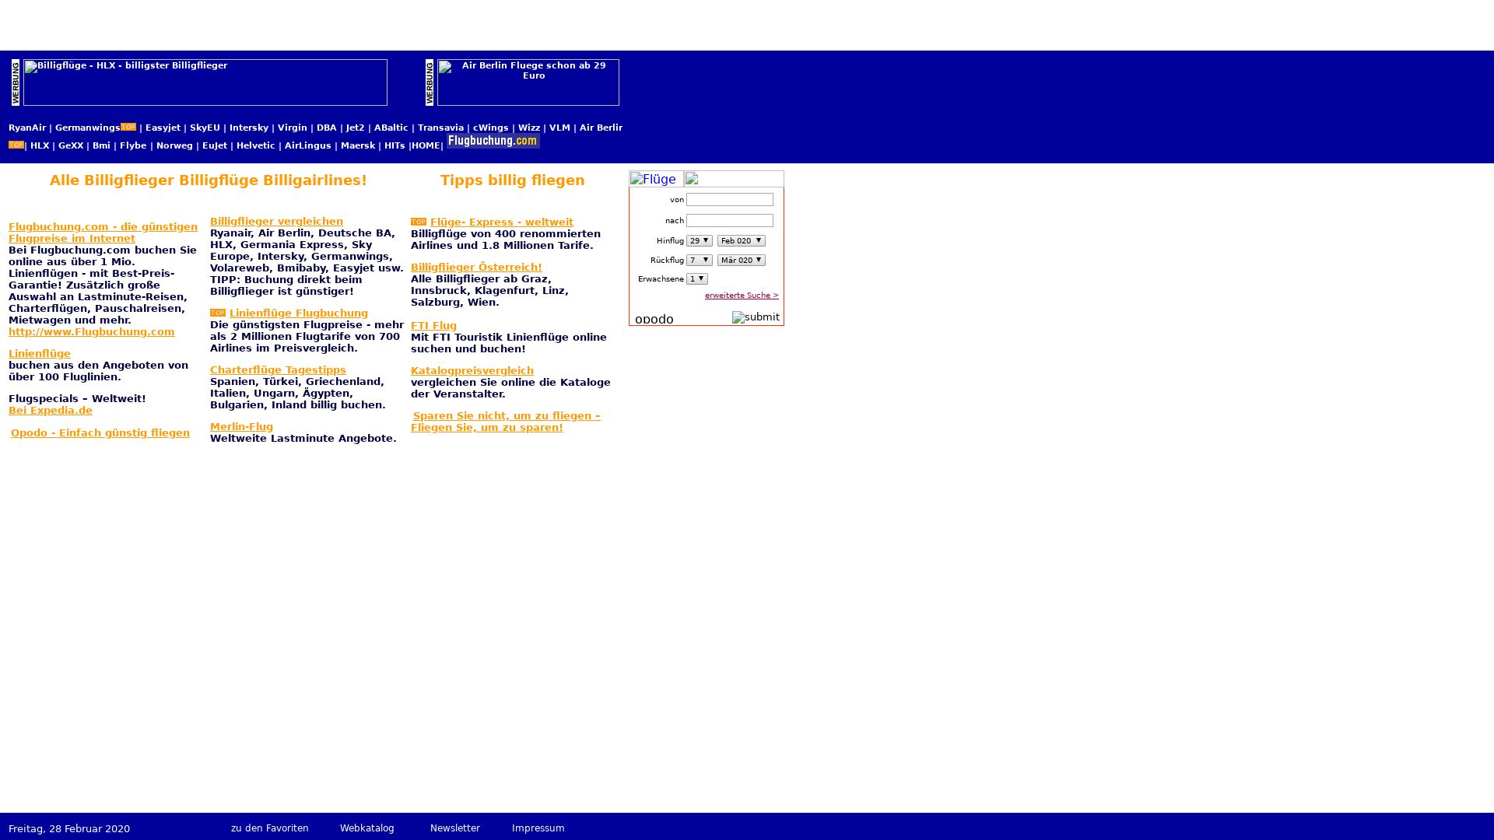Click the FTI Flug link

click(x=433, y=325)
